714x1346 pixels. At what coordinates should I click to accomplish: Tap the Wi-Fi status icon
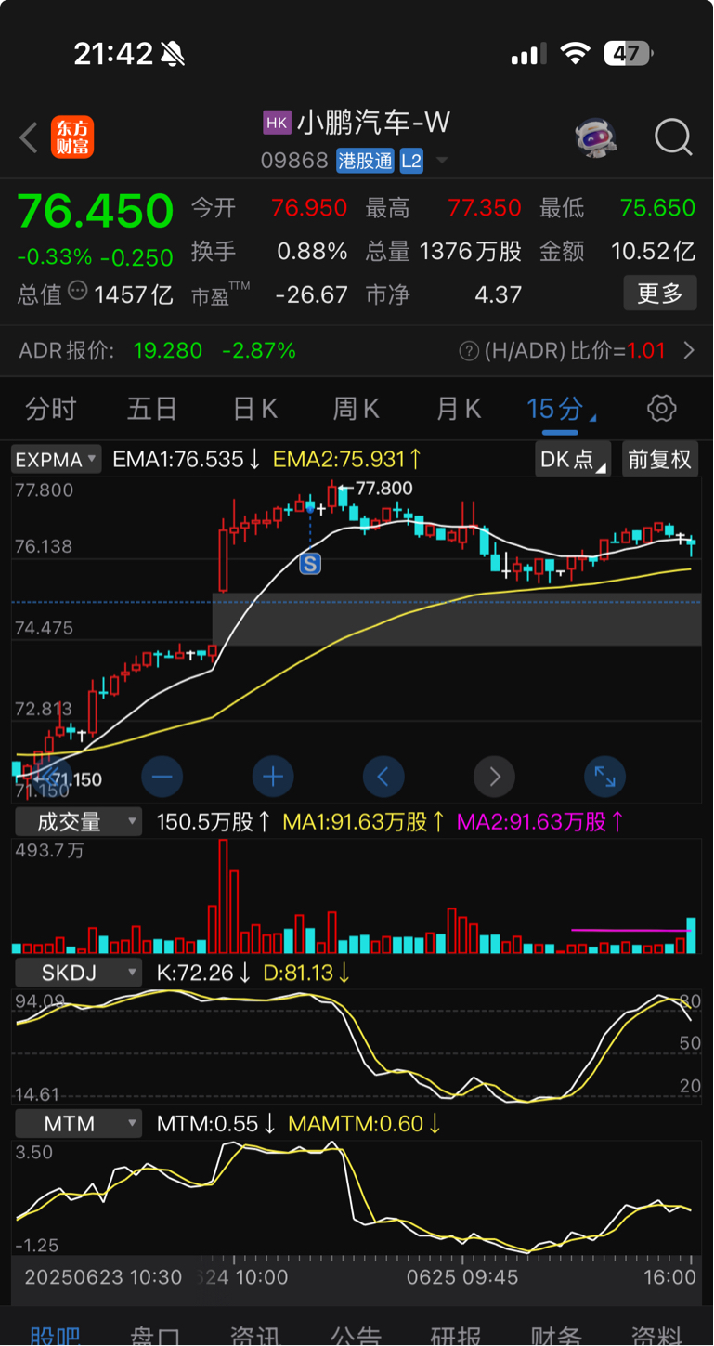click(x=576, y=54)
